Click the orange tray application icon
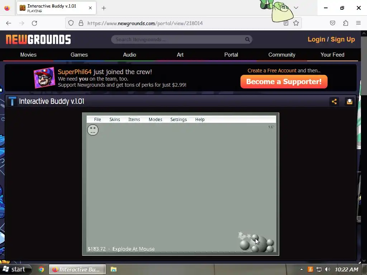Image resolution: width=367 pixels, height=275 pixels. pos(310,269)
